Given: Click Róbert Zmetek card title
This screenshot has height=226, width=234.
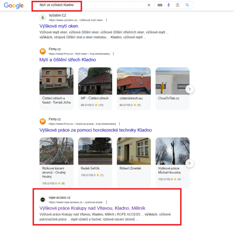Looking at the screenshot, I should coord(130,168).
